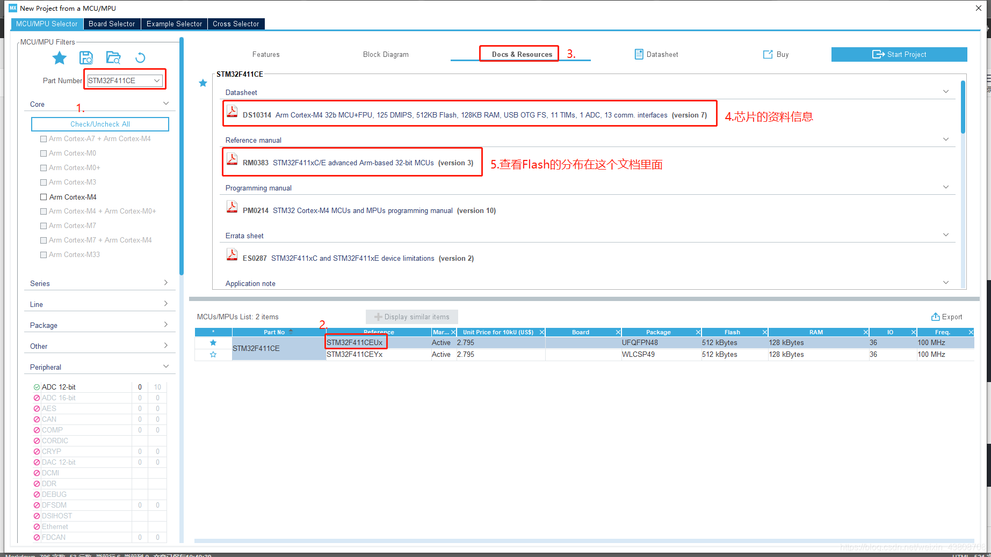
Task: Tick the Arm Cortex-M0+ checkbox
Action: [x=44, y=167]
